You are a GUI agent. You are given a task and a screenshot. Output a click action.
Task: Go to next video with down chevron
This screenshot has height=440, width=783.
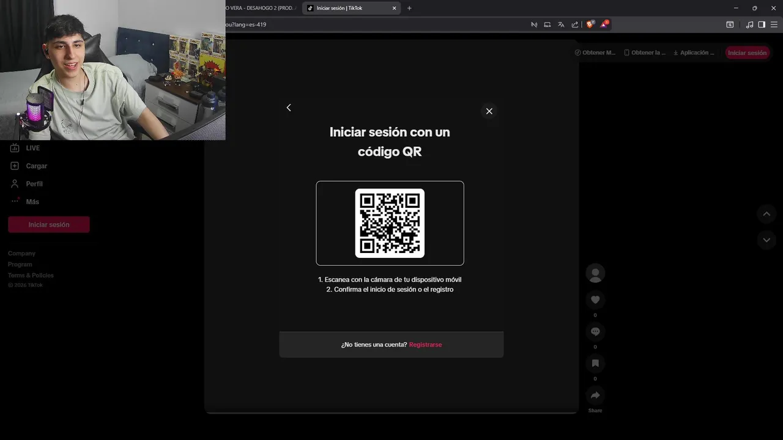tap(766, 240)
